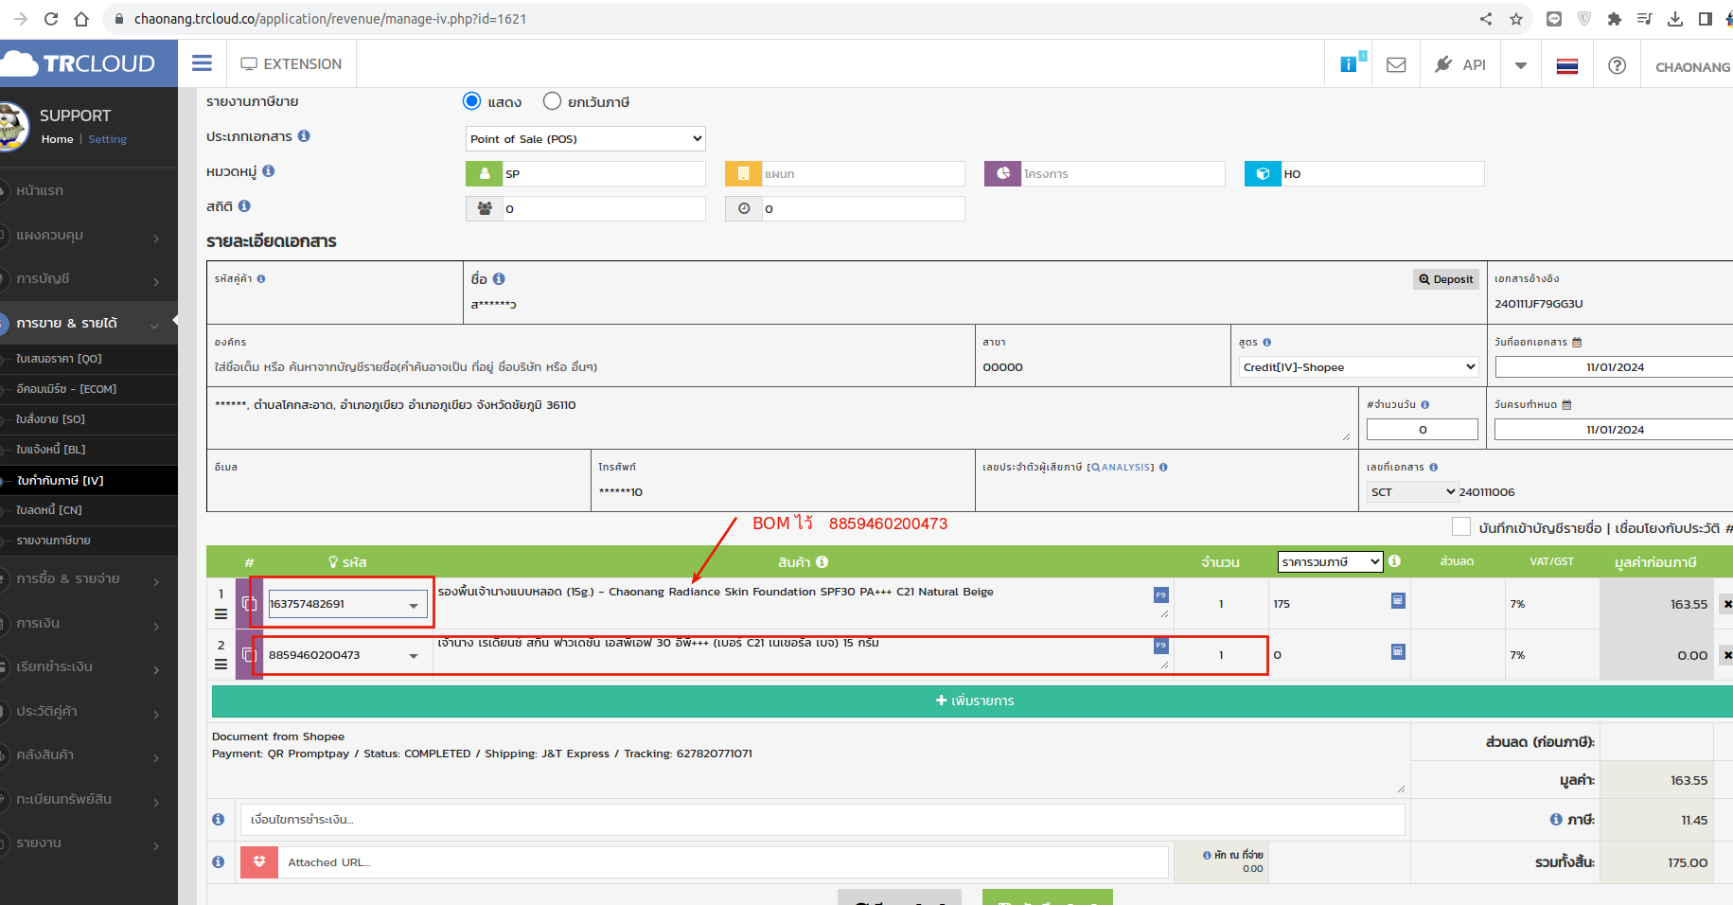This screenshot has height=905, width=1733.
Task: Click the browser bookmark star icon
Action: (x=1516, y=19)
